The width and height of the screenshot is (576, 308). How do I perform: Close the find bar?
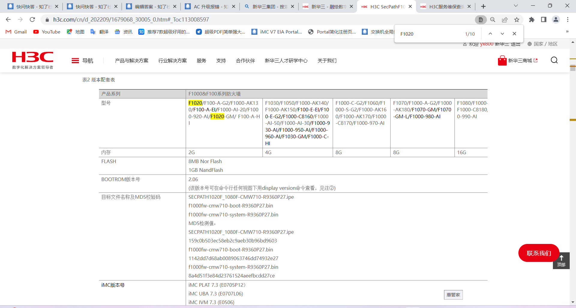[x=514, y=34]
